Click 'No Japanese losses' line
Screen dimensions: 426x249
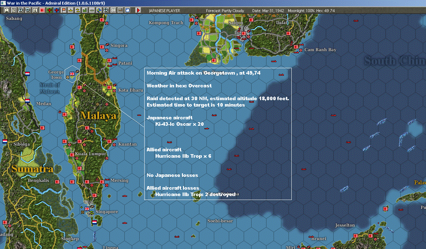coord(172,175)
